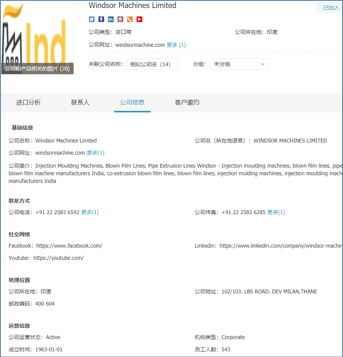Click operating status Active

(53, 337)
